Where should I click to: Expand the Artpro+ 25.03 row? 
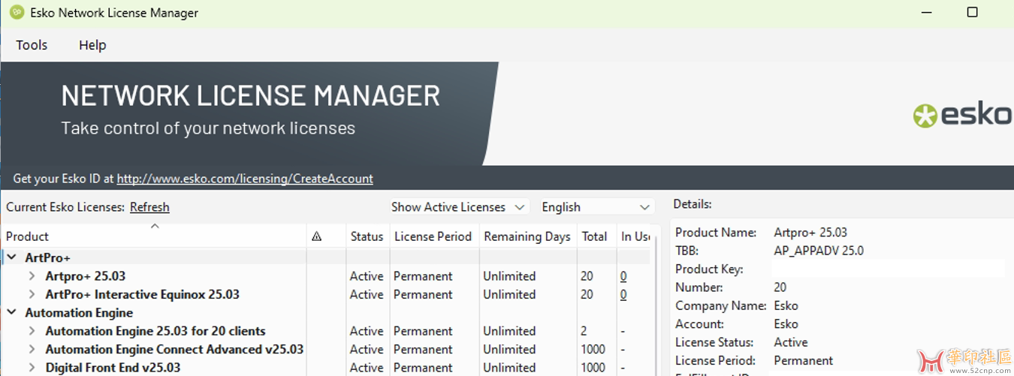[32, 276]
